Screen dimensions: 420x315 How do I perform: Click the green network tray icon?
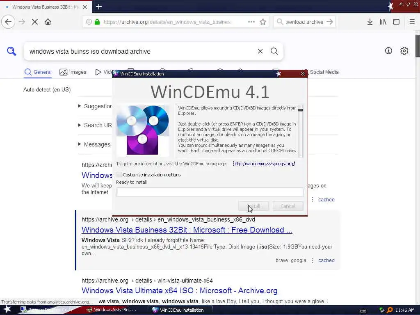point(382,310)
